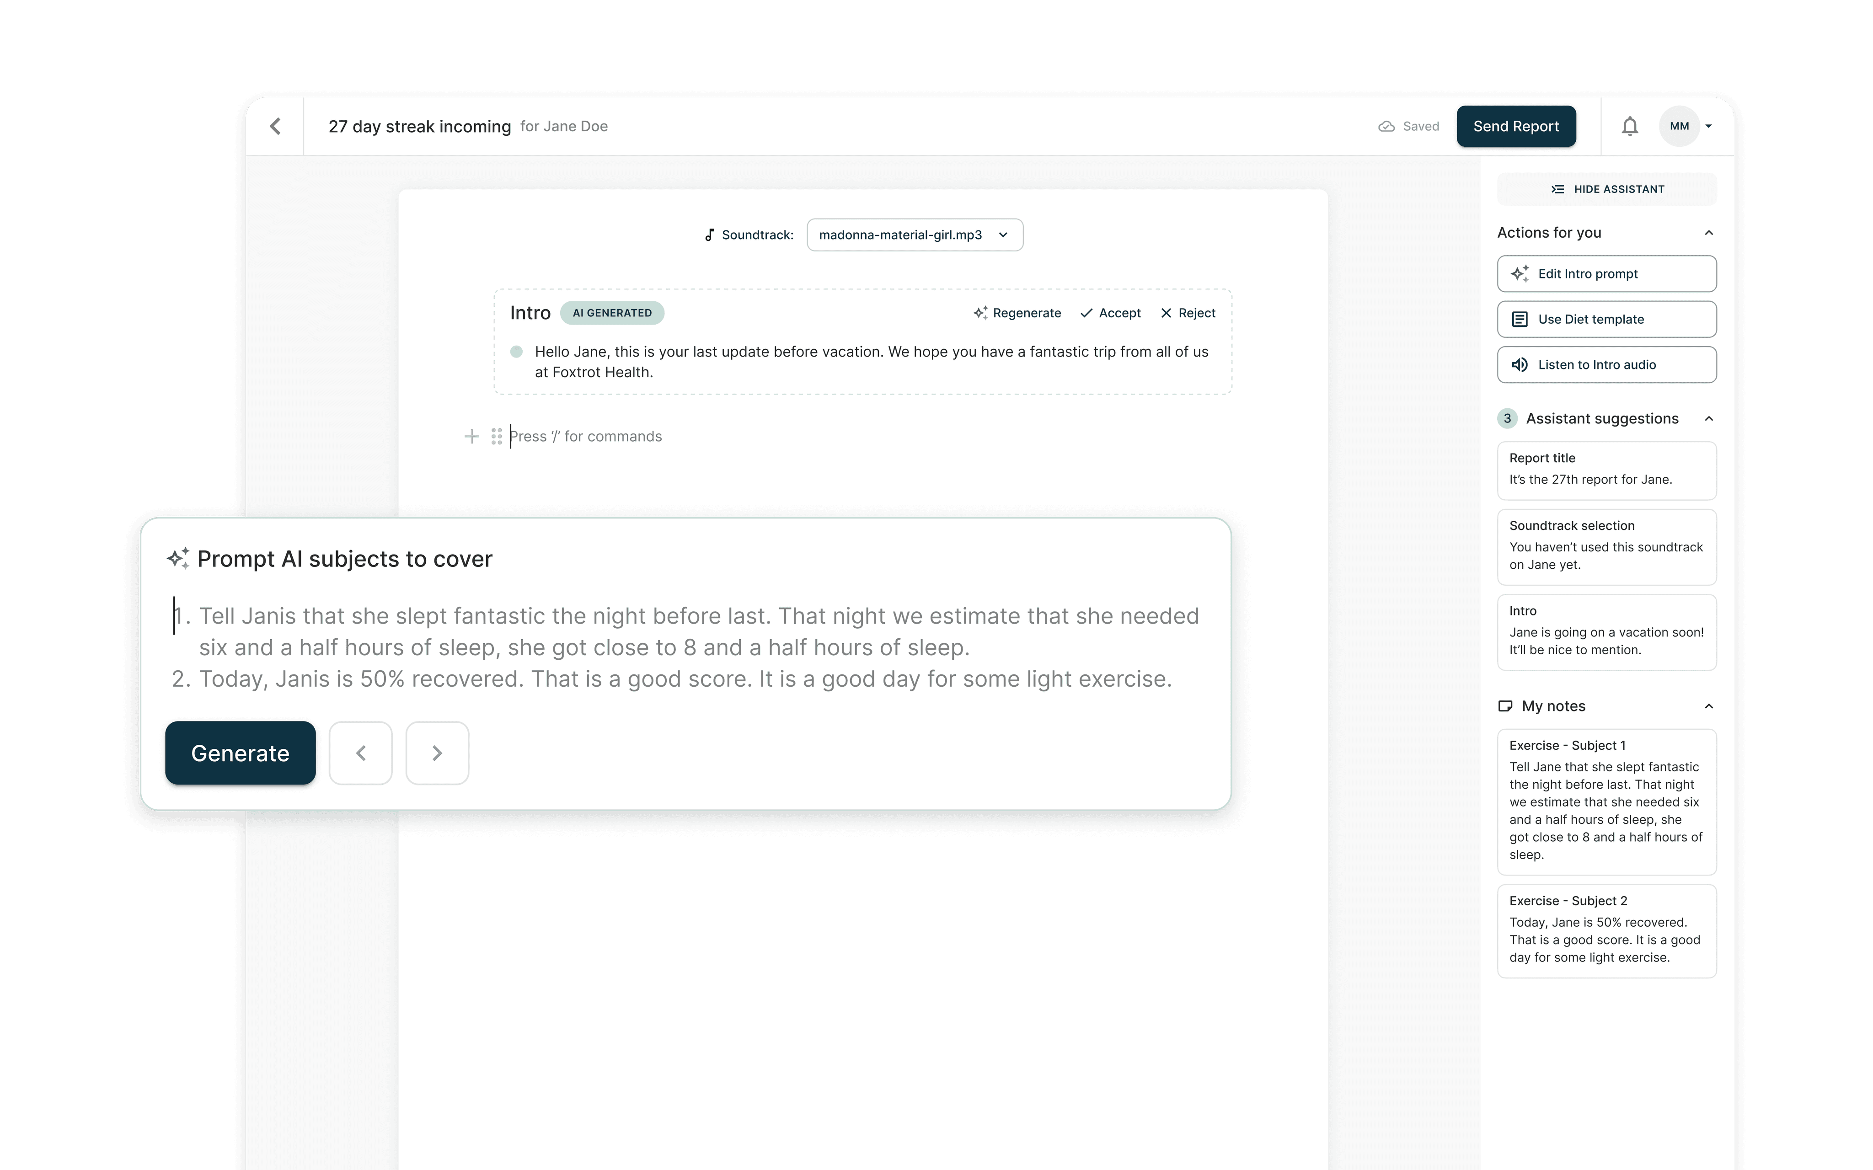Click the plus icon to add block
Viewport: 1873px width, 1170px height.
(471, 437)
